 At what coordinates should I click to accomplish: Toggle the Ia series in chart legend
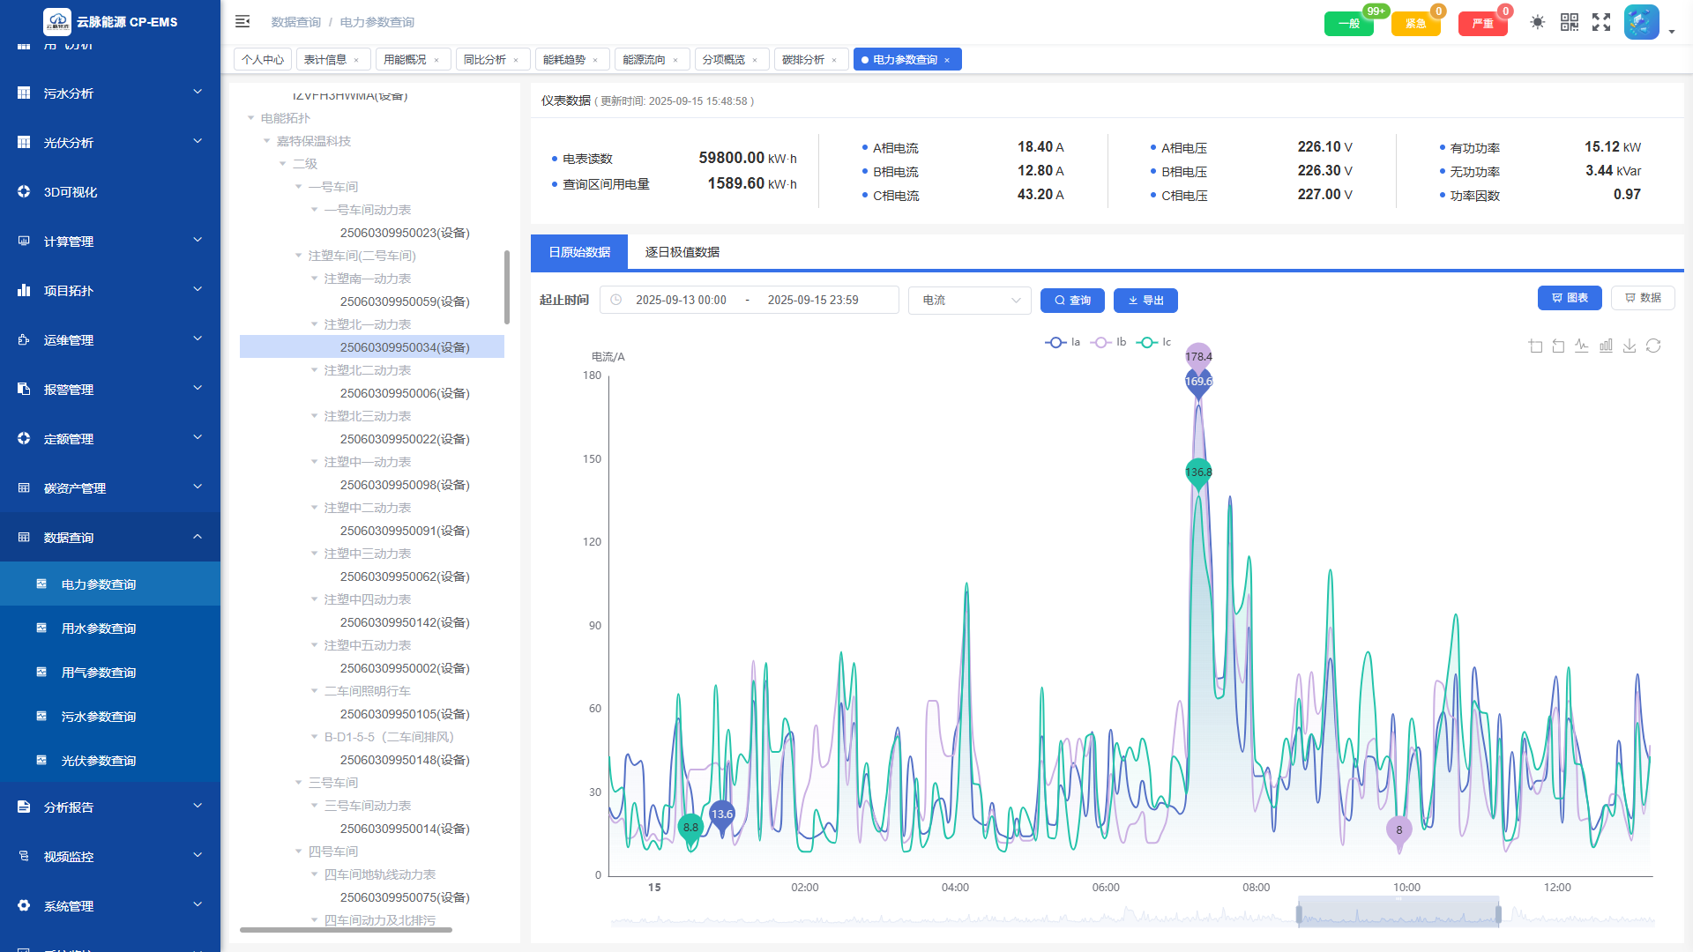click(x=1063, y=342)
